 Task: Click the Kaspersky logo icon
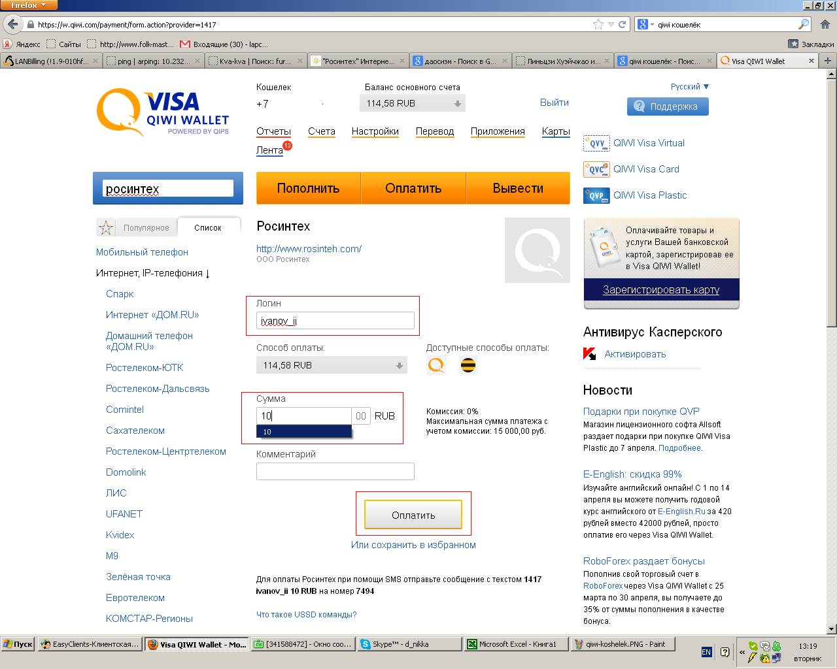pyautogui.click(x=589, y=354)
